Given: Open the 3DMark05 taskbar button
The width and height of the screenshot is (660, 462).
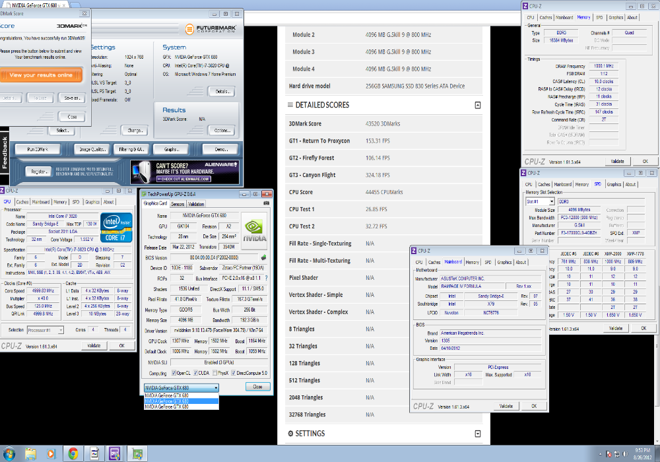Looking at the screenshot, I should (94, 453).
